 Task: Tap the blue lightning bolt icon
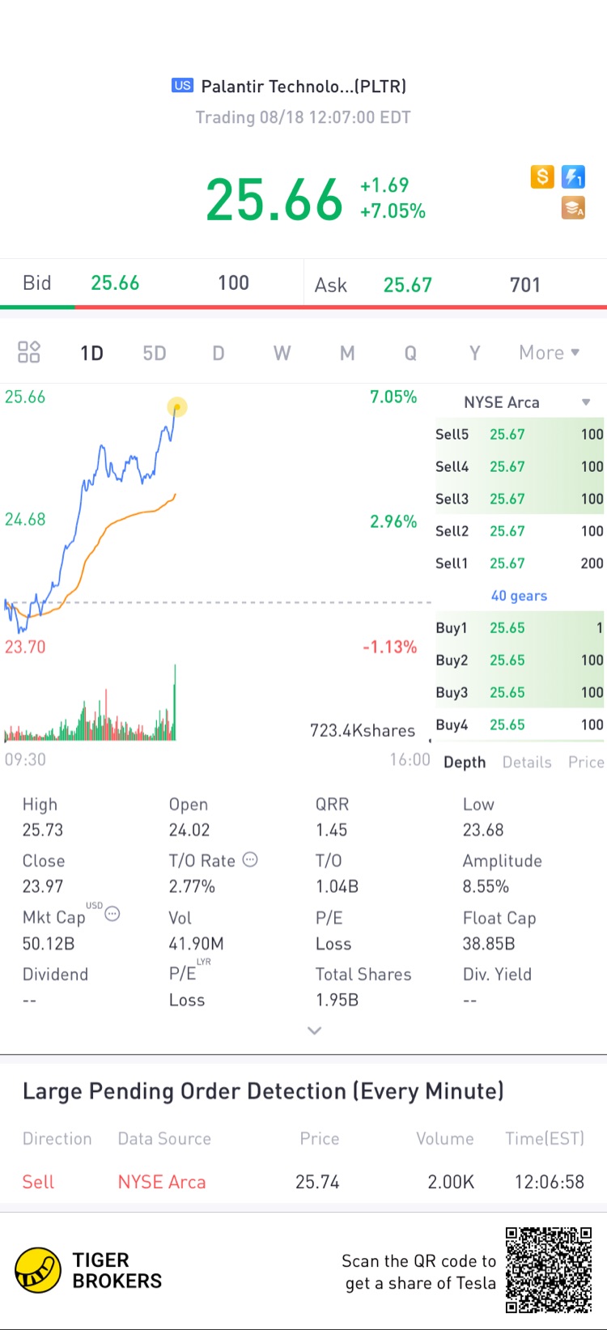pyautogui.click(x=573, y=176)
